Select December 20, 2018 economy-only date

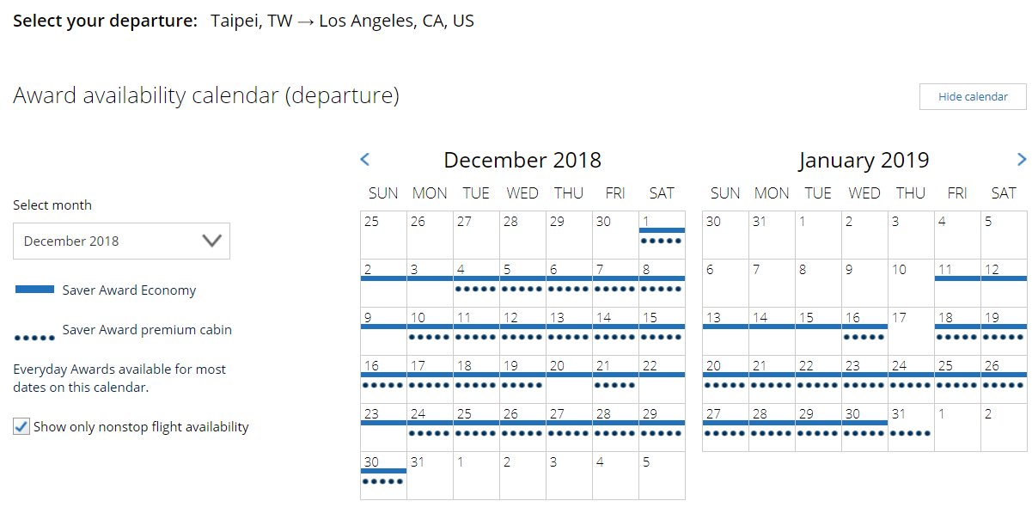(x=569, y=379)
